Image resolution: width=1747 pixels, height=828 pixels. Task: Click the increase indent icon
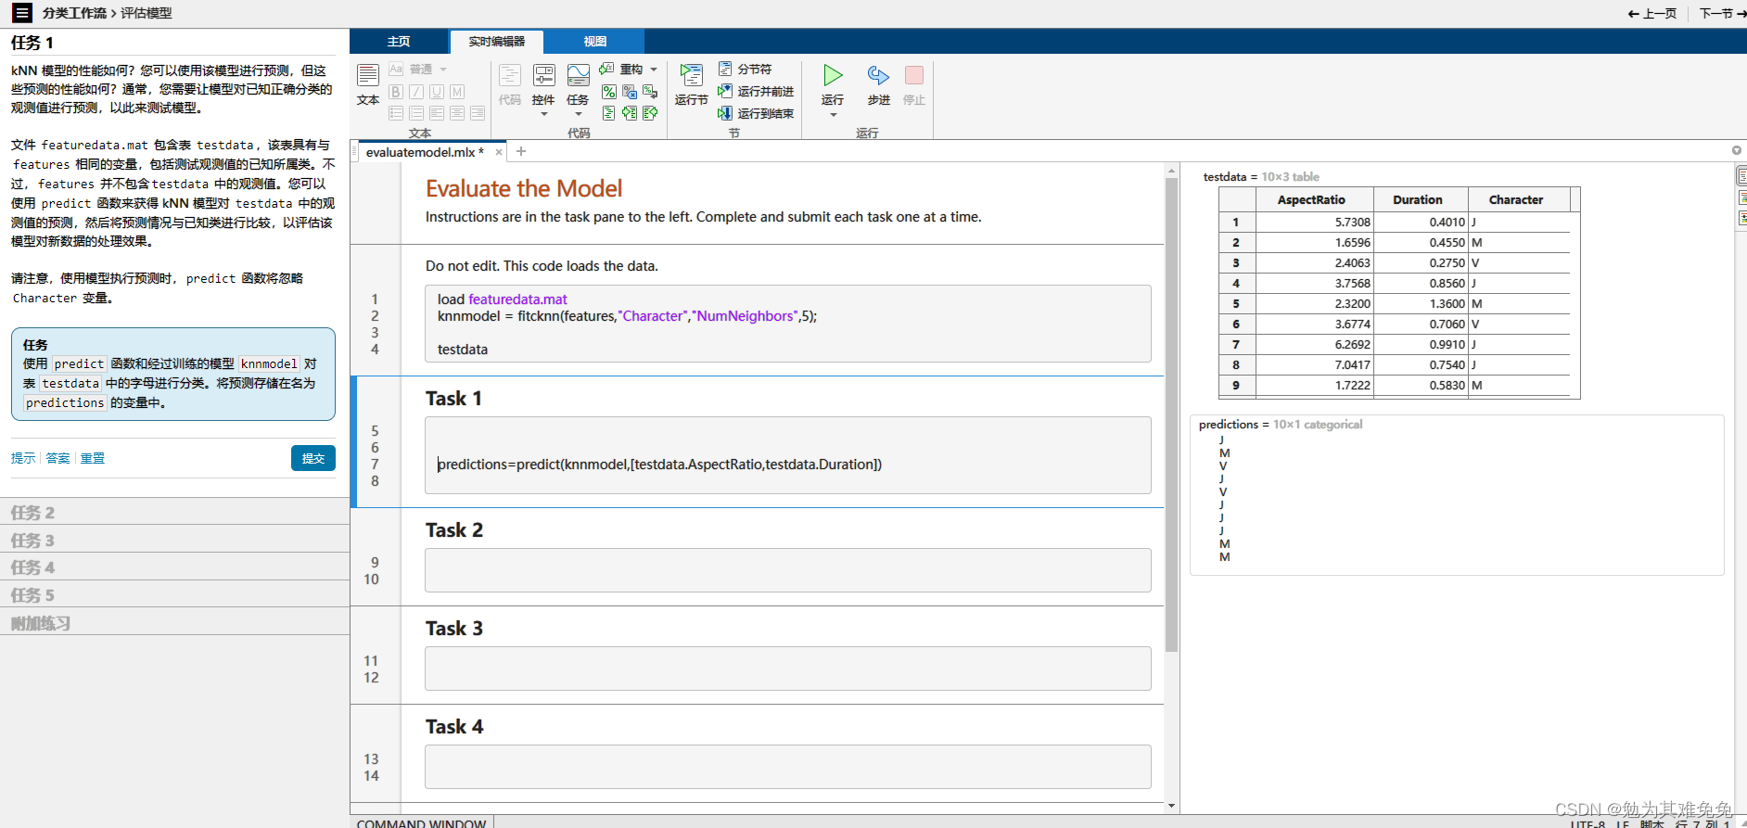pyautogui.click(x=630, y=113)
